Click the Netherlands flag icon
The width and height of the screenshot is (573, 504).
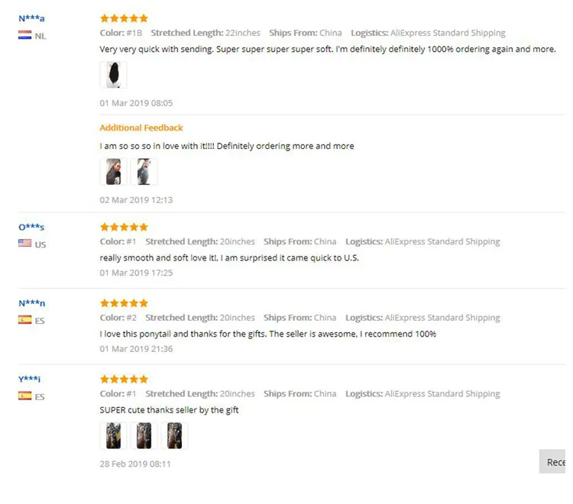click(x=24, y=35)
